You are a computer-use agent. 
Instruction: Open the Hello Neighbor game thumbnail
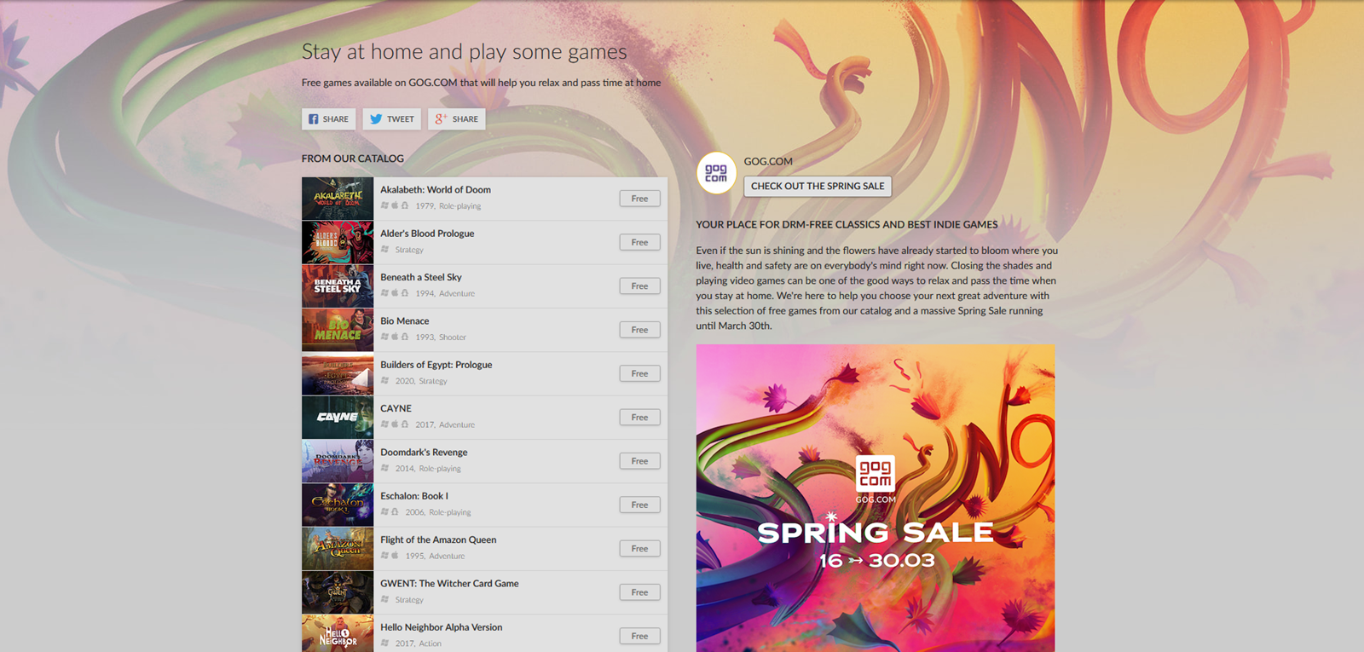(338, 633)
